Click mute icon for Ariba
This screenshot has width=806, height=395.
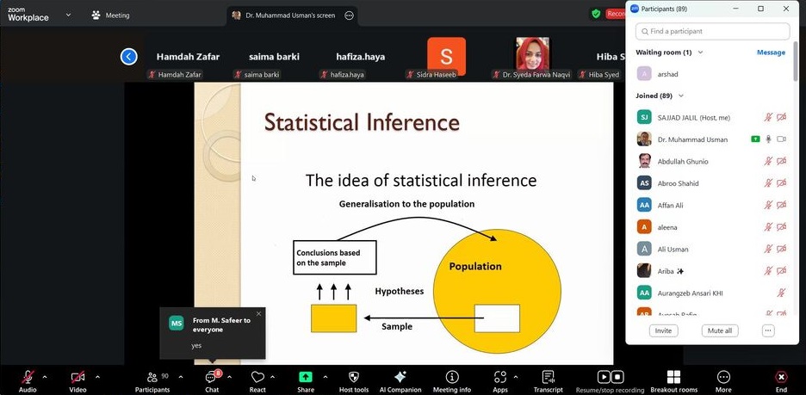[768, 271]
